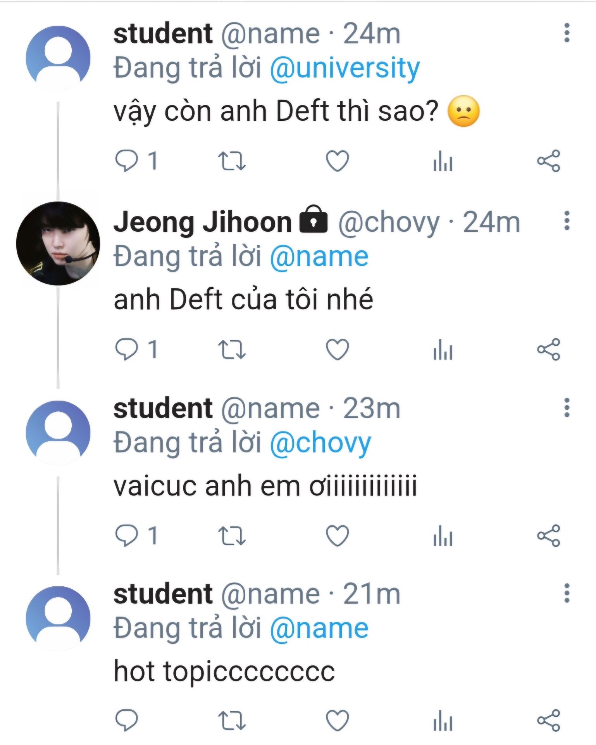Viewport: 596px width, 745px height.
Task: Like the 'vaicuc anh em ơiiiii' tweet
Action: 337,536
